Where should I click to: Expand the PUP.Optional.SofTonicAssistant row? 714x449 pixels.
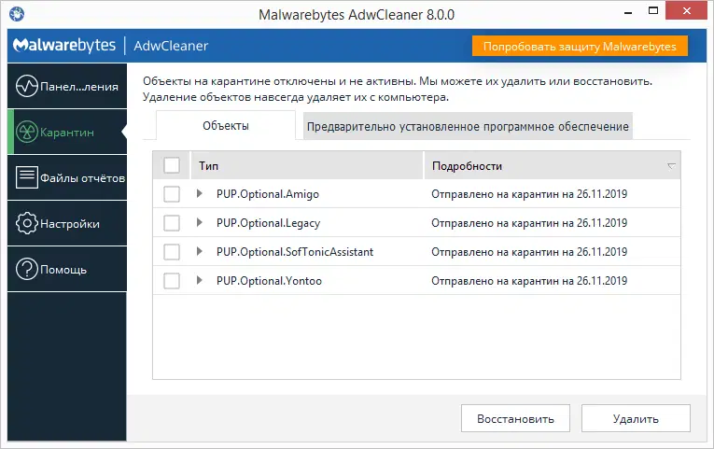click(199, 252)
